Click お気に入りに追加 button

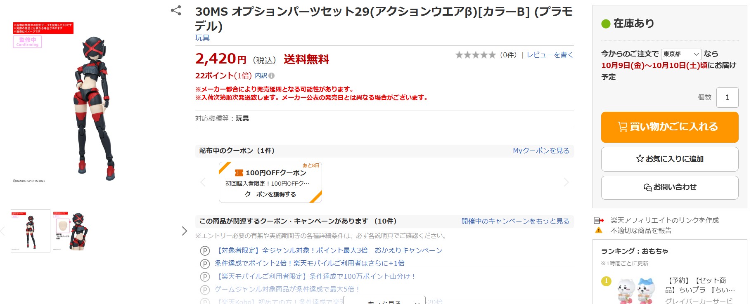click(670, 159)
